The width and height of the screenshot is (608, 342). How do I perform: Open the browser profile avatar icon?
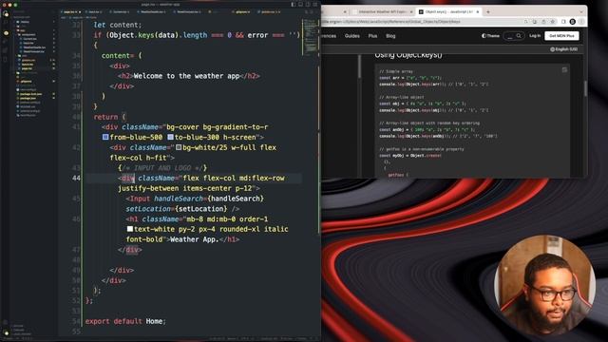572,22
